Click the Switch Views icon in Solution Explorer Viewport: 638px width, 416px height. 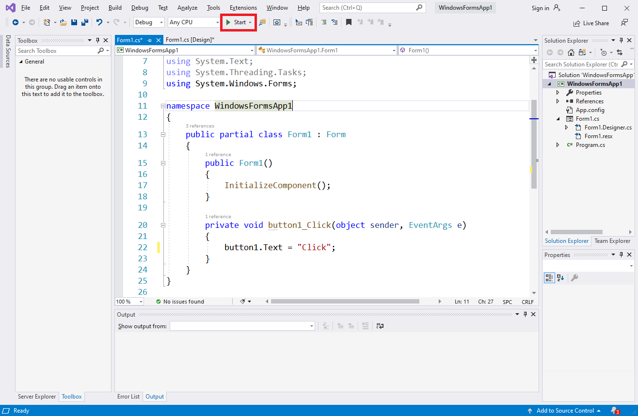(582, 52)
